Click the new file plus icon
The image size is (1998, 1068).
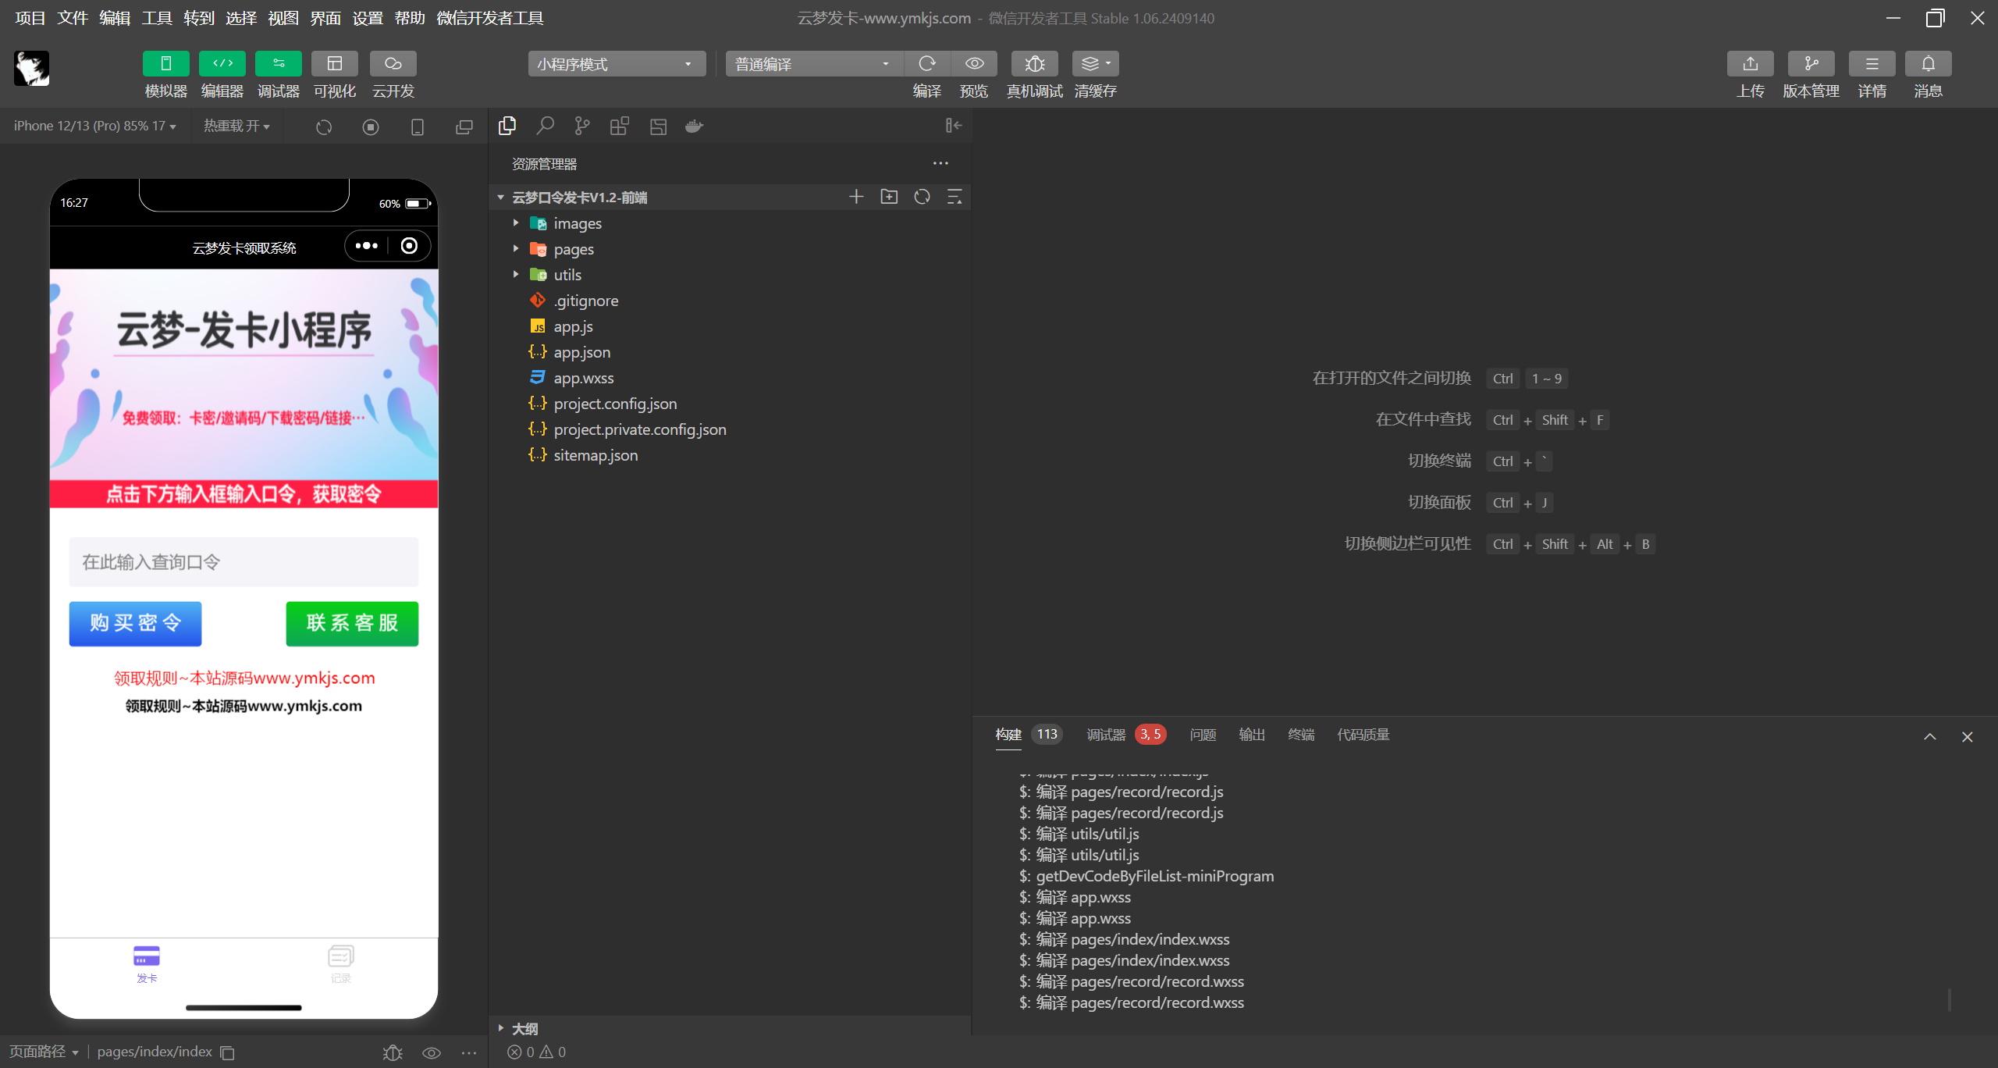856,197
